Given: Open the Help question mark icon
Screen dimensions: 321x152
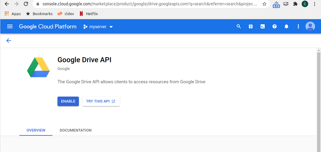Looking at the screenshot, I should 275,26.
